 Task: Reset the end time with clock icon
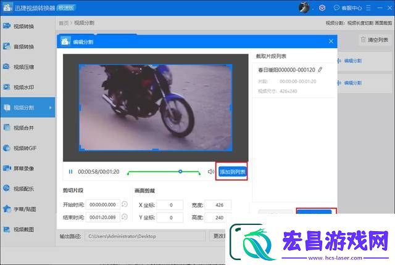(125, 217)
